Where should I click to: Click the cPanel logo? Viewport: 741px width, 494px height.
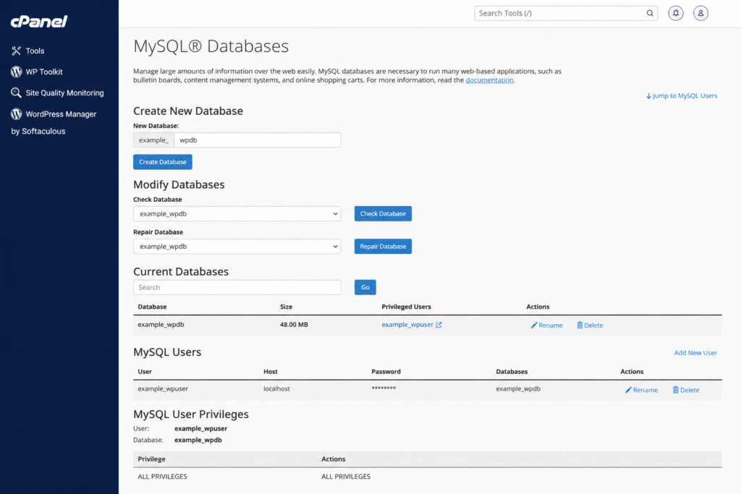(39, 21)
